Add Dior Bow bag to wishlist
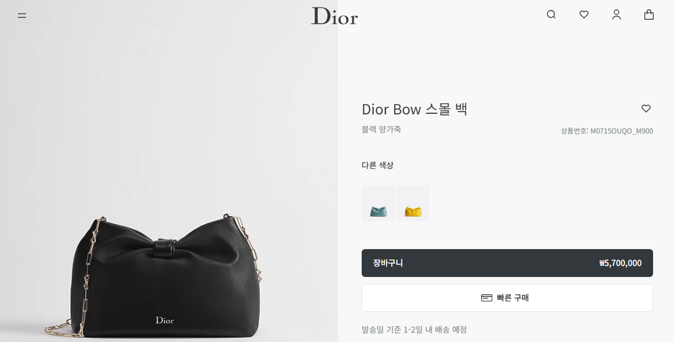 coord(646,109)
